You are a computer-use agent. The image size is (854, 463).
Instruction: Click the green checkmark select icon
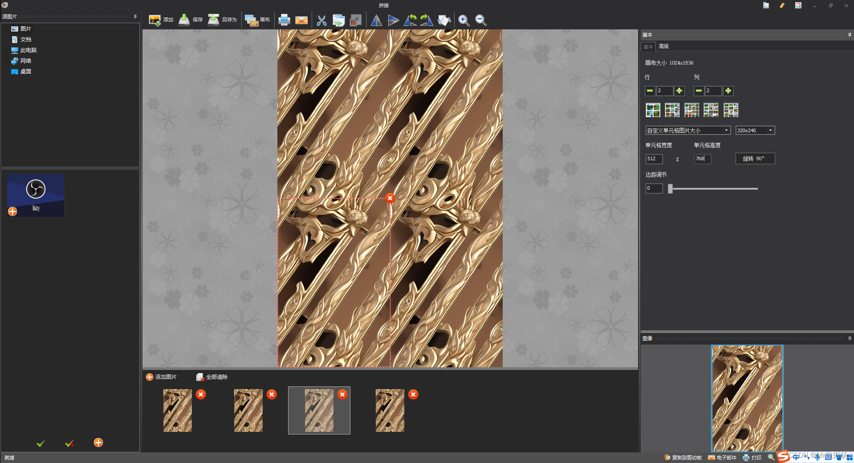point(41,443)
